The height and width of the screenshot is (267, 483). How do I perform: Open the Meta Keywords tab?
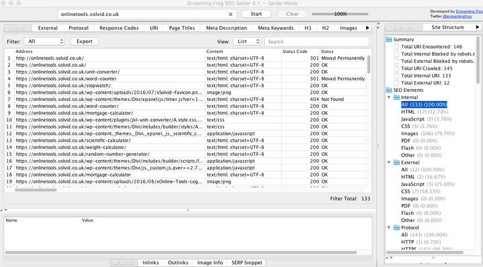276,28
